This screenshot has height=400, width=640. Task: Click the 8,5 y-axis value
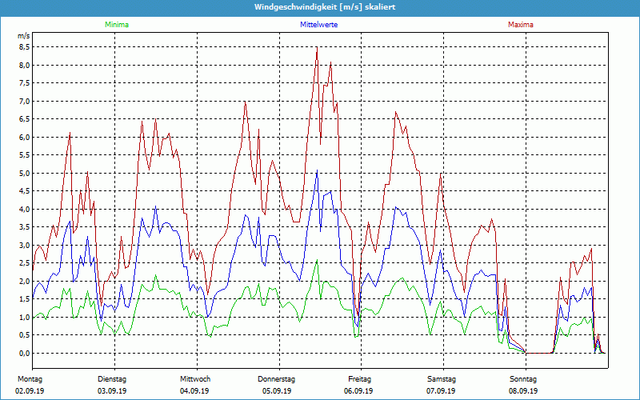pyautogui.click(x=25, y=47)
